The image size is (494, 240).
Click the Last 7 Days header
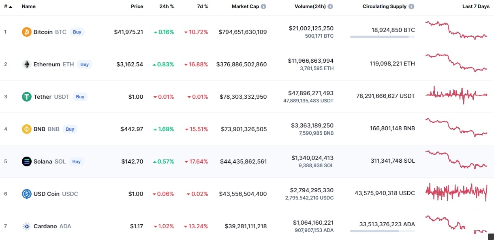click(476, 6)
